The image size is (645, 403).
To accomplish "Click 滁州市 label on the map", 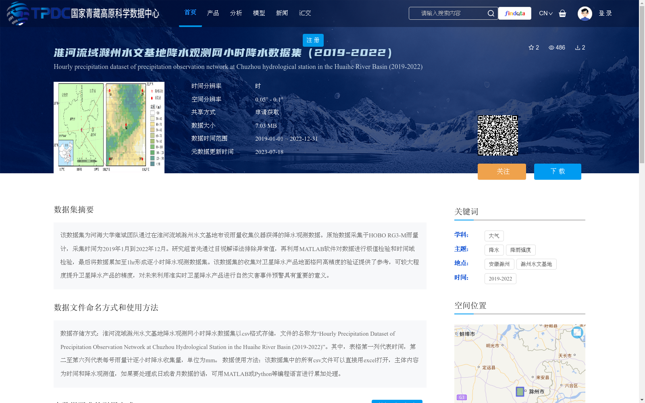I will (537, 391).
